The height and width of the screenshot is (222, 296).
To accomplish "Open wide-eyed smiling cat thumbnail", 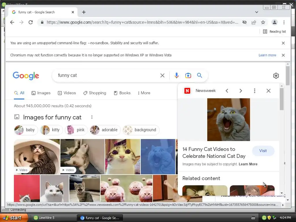I will pyautogui.click(x=123, y=156).
